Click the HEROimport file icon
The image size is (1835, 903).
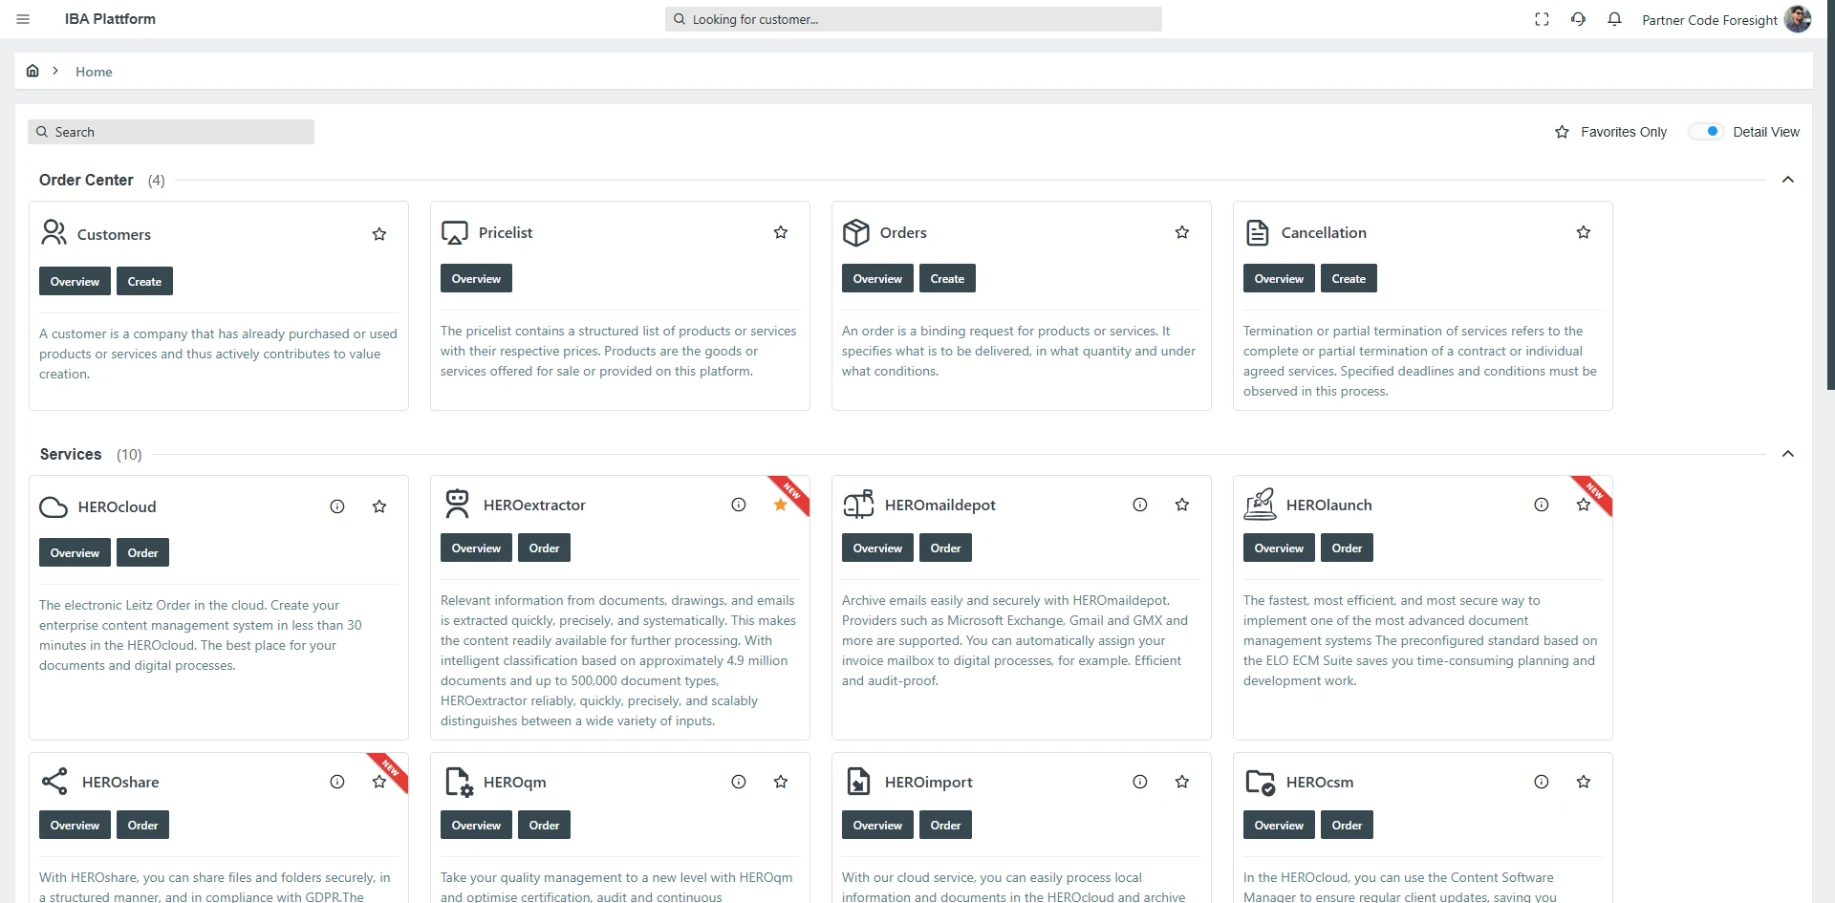click(858, 781)
